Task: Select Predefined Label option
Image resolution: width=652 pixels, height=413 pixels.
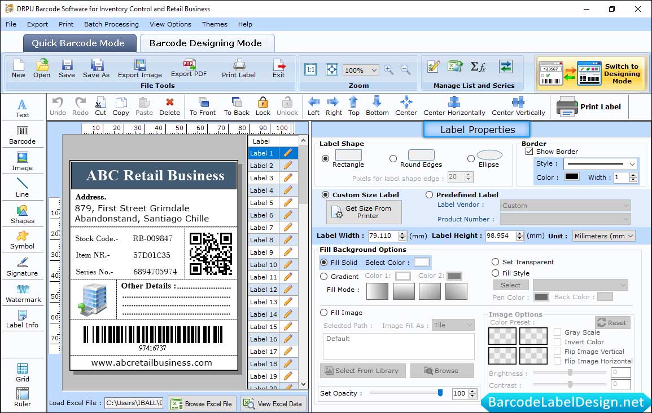Action: pos(429,195)
